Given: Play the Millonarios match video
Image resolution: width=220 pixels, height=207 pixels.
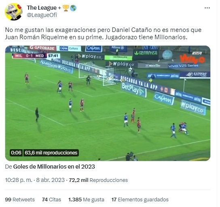Looking at the screenshot, I should [108, 103].
